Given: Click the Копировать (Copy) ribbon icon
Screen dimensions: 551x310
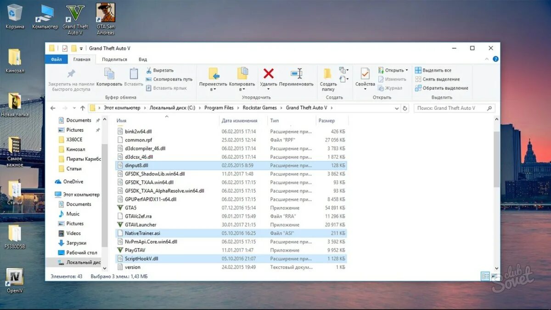Looking at the screenshot, I should click(109, 74).
